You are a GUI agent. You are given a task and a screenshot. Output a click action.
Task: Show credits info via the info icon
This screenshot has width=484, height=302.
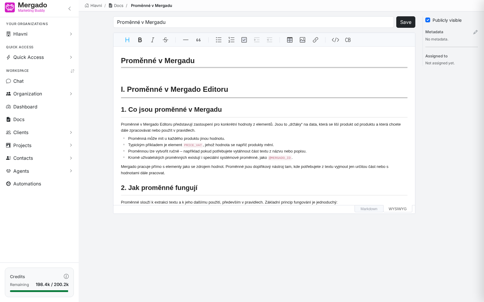[x=66, y=276]
